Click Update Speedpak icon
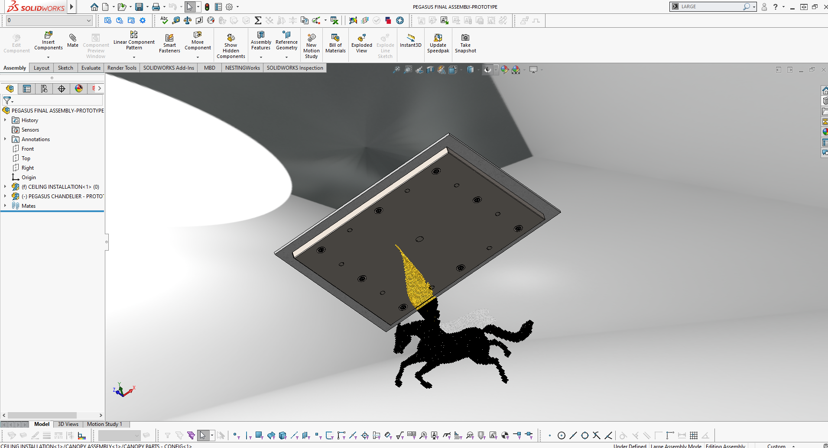 tap(438, 43)
